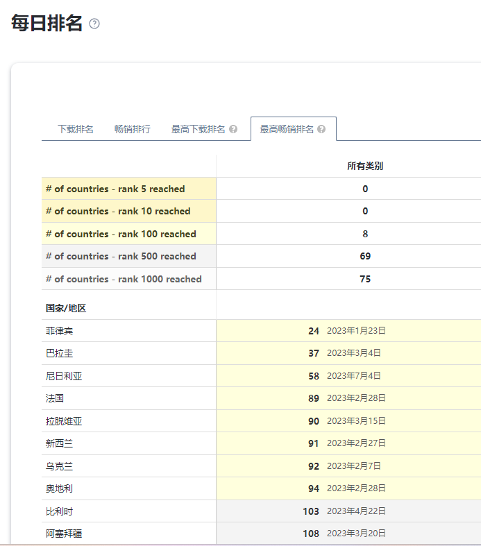481x546 pixels.
Task: Click the rank 500 reached value 69
Action: coord(365,256)
